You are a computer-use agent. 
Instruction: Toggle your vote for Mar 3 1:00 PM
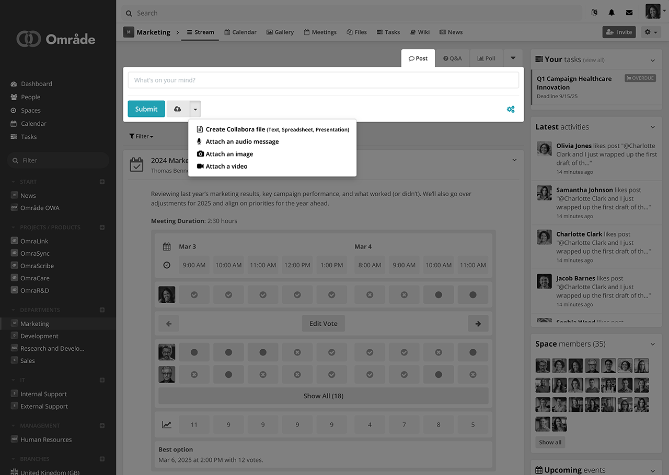click(331, 295)
